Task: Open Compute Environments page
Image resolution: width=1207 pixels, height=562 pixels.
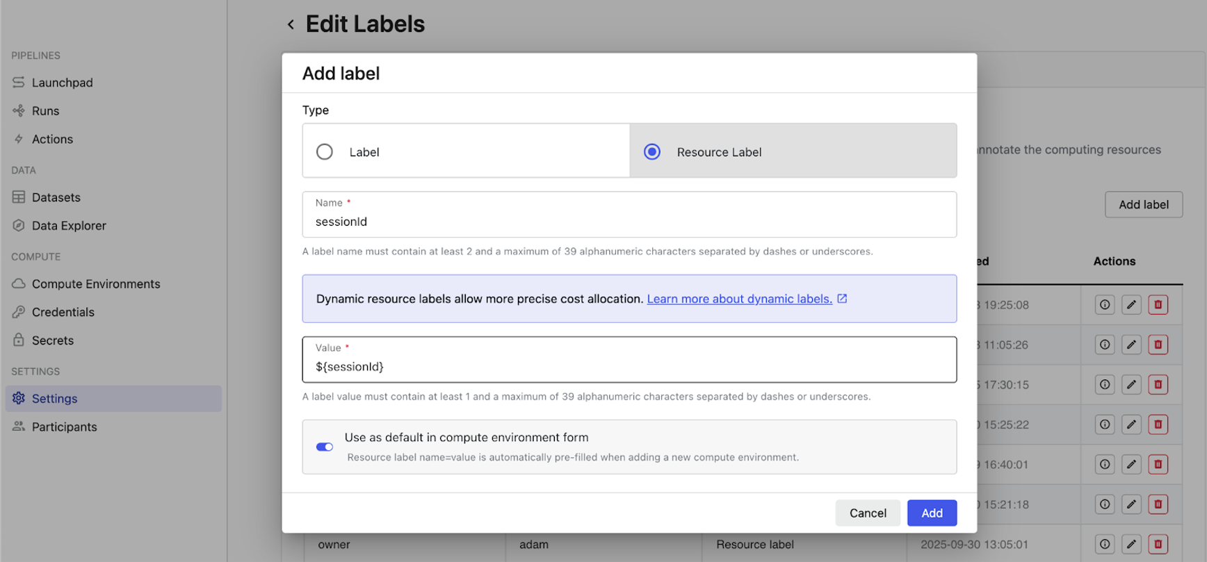Action: (95, 284)
